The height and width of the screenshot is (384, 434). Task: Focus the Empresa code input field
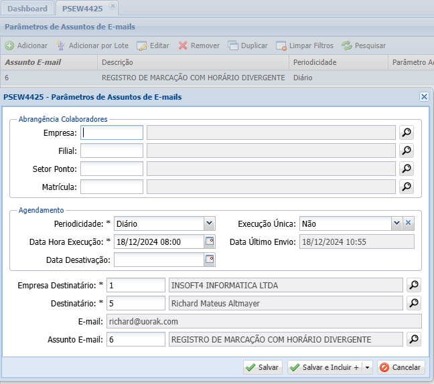pyautogui.click(x=112, y=132)
